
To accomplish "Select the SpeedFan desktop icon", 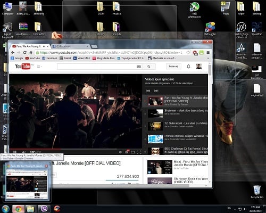I will (x=256, y=29).
